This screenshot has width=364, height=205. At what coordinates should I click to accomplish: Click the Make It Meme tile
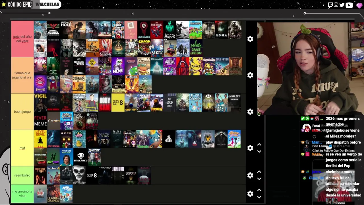118,66
